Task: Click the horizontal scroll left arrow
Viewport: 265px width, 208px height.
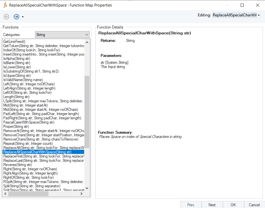Action: coord(5,194)
